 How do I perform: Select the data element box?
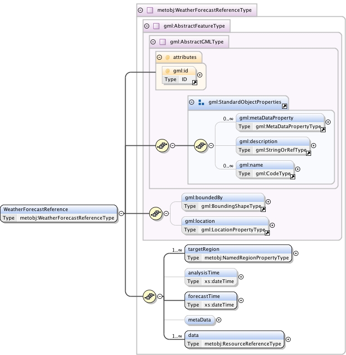(x=234, y=340)
